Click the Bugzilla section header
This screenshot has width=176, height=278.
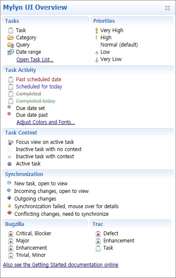14,224
